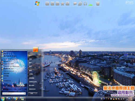Open the recycle bin icon in the dock
This screenshot has width=135, height=101.
(98, 4)
